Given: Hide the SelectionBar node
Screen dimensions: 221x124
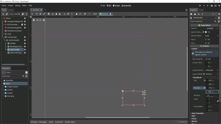Looking at the screenshot, I should click(x=25, y=50).
